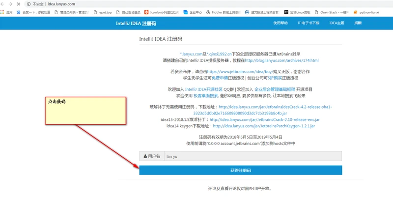Open the IDEA主题 nav item
The image size is (393, 199).
click(x=337, y=23)
